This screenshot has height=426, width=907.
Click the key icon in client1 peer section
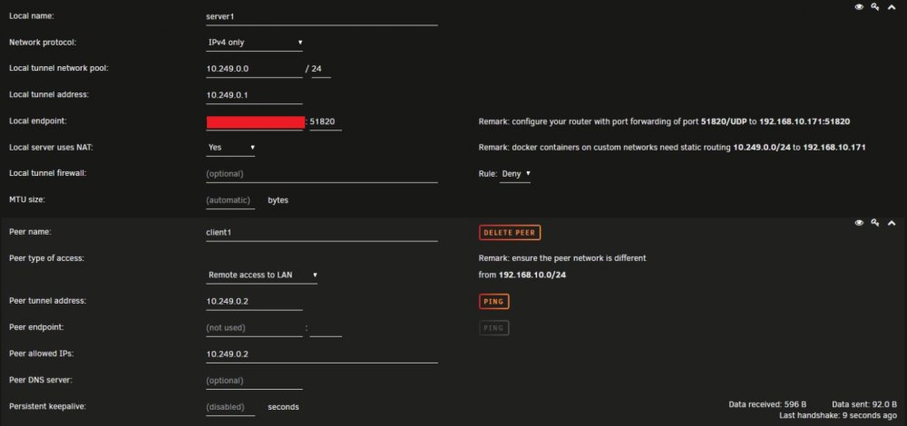point(875,222)
